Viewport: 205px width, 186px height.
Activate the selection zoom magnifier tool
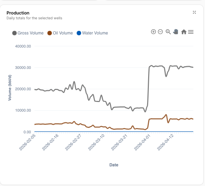168,32
